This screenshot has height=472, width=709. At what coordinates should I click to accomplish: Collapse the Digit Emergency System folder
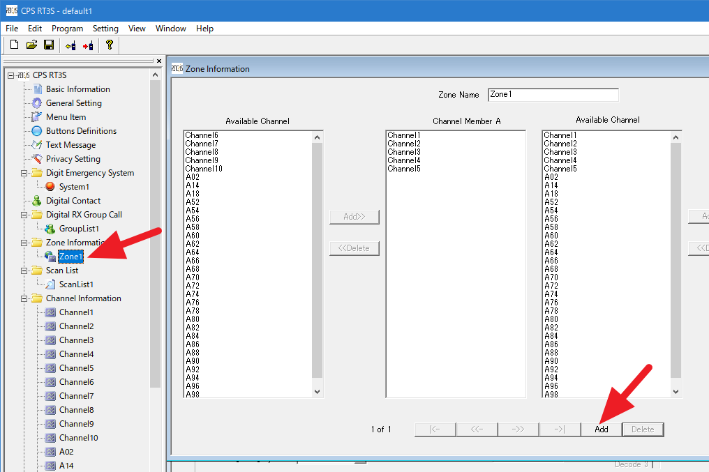[x=24, y=173]
